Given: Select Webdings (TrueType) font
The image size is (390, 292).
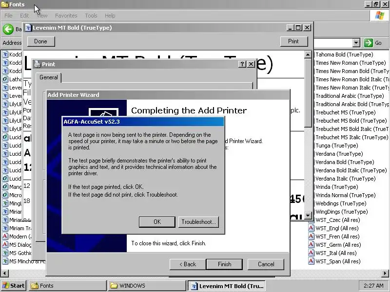Looking at the screenshot, I should click(341, 203).
